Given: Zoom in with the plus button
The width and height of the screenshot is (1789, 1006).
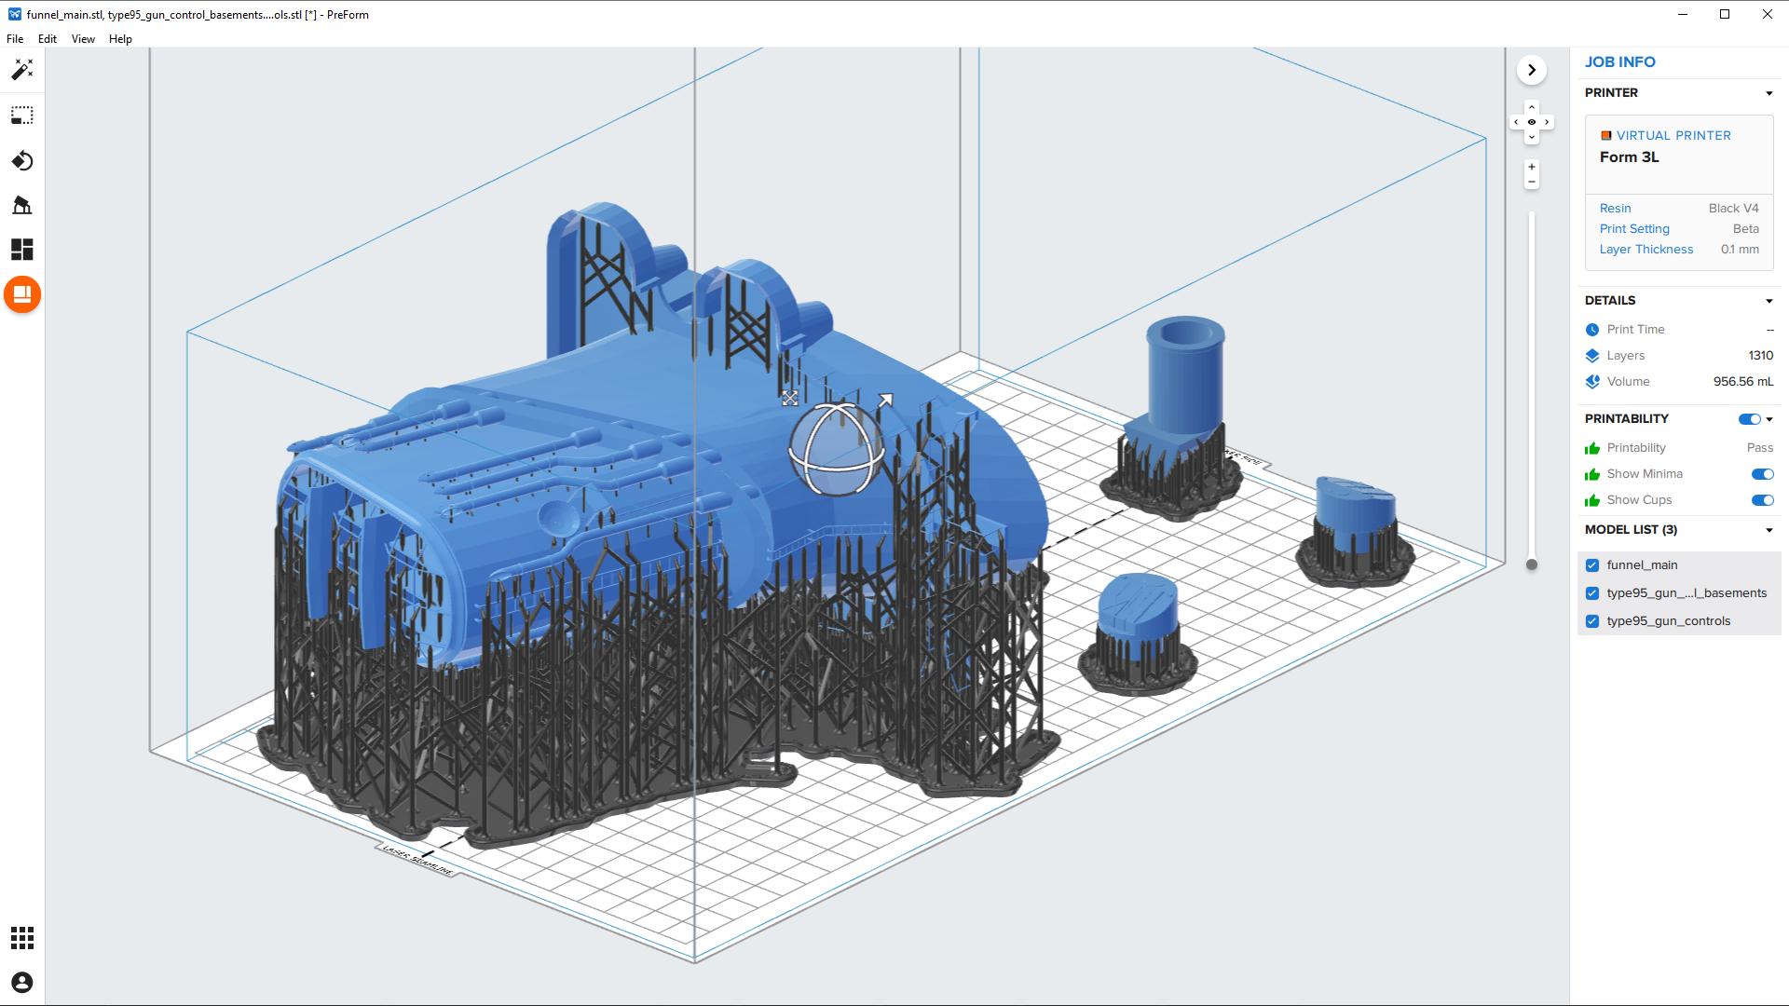Looking at the screenshot, I should coord(1532,167).
